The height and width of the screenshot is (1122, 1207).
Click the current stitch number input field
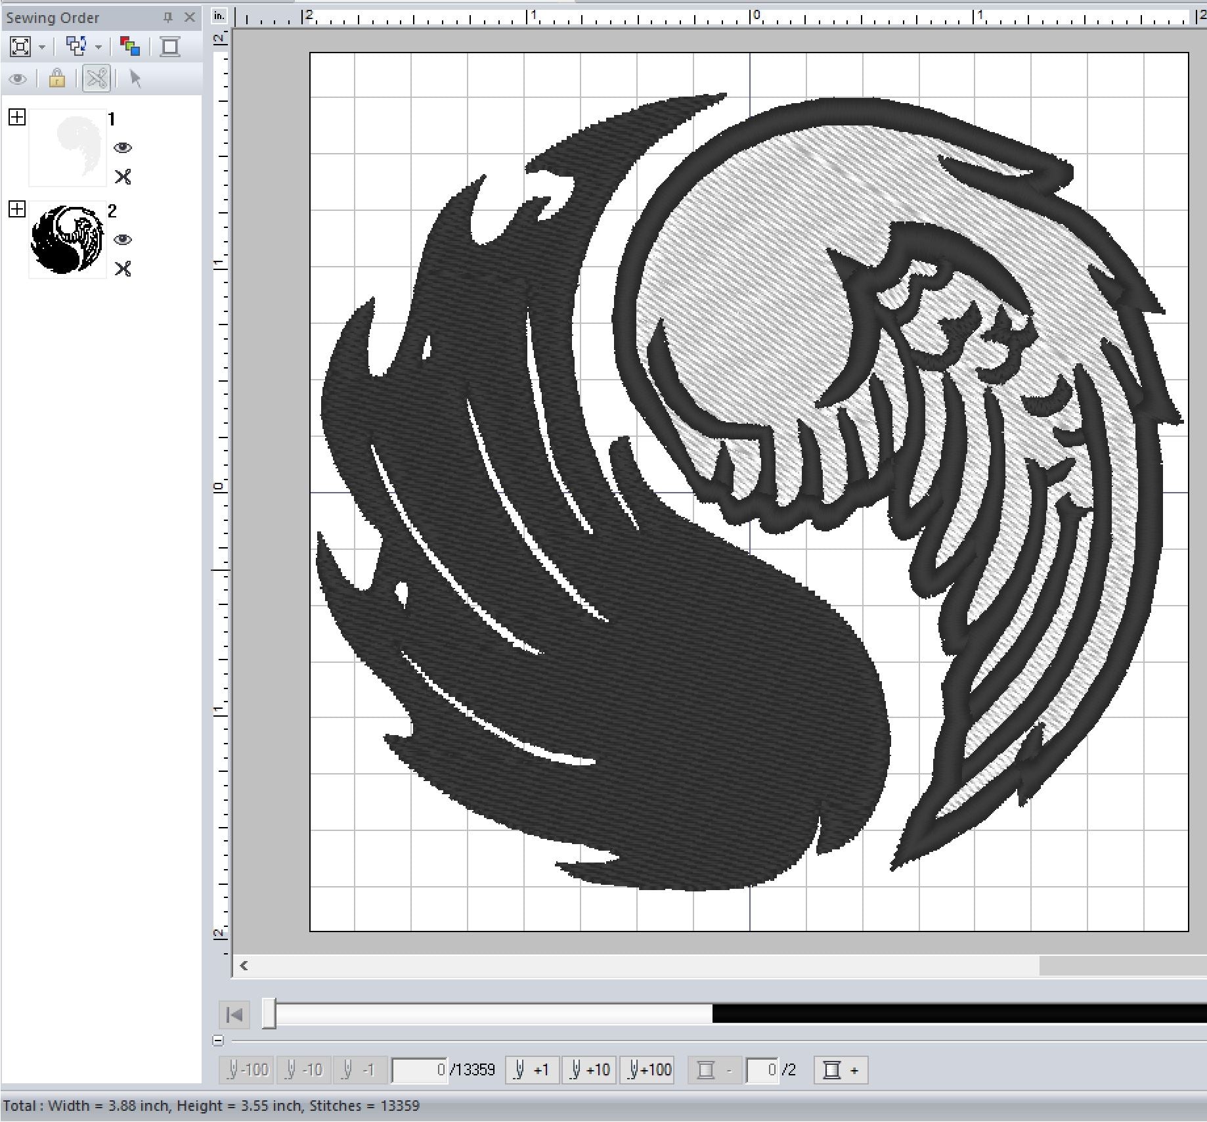pos(420,1070)
